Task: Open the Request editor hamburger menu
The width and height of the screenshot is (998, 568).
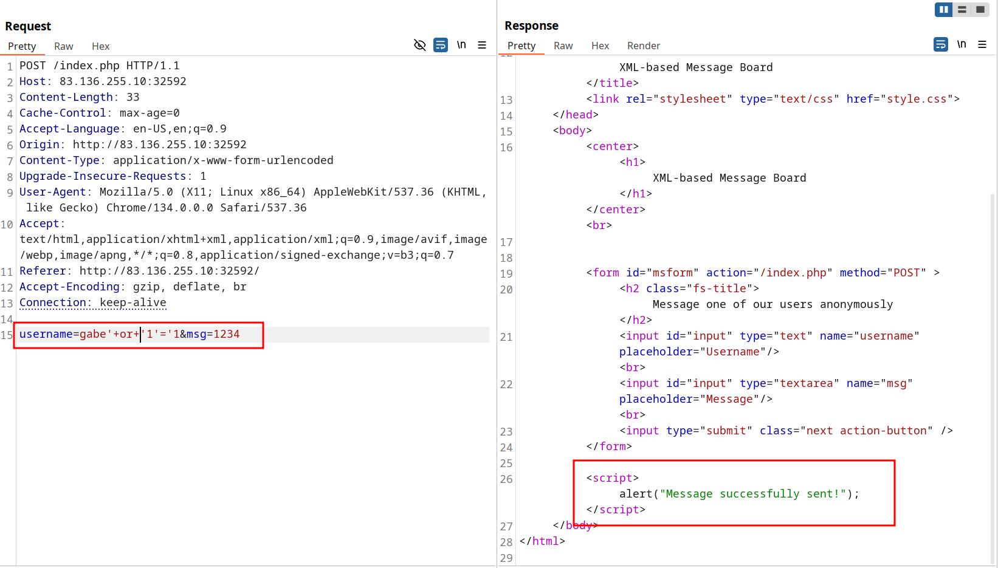Action: 482,45
